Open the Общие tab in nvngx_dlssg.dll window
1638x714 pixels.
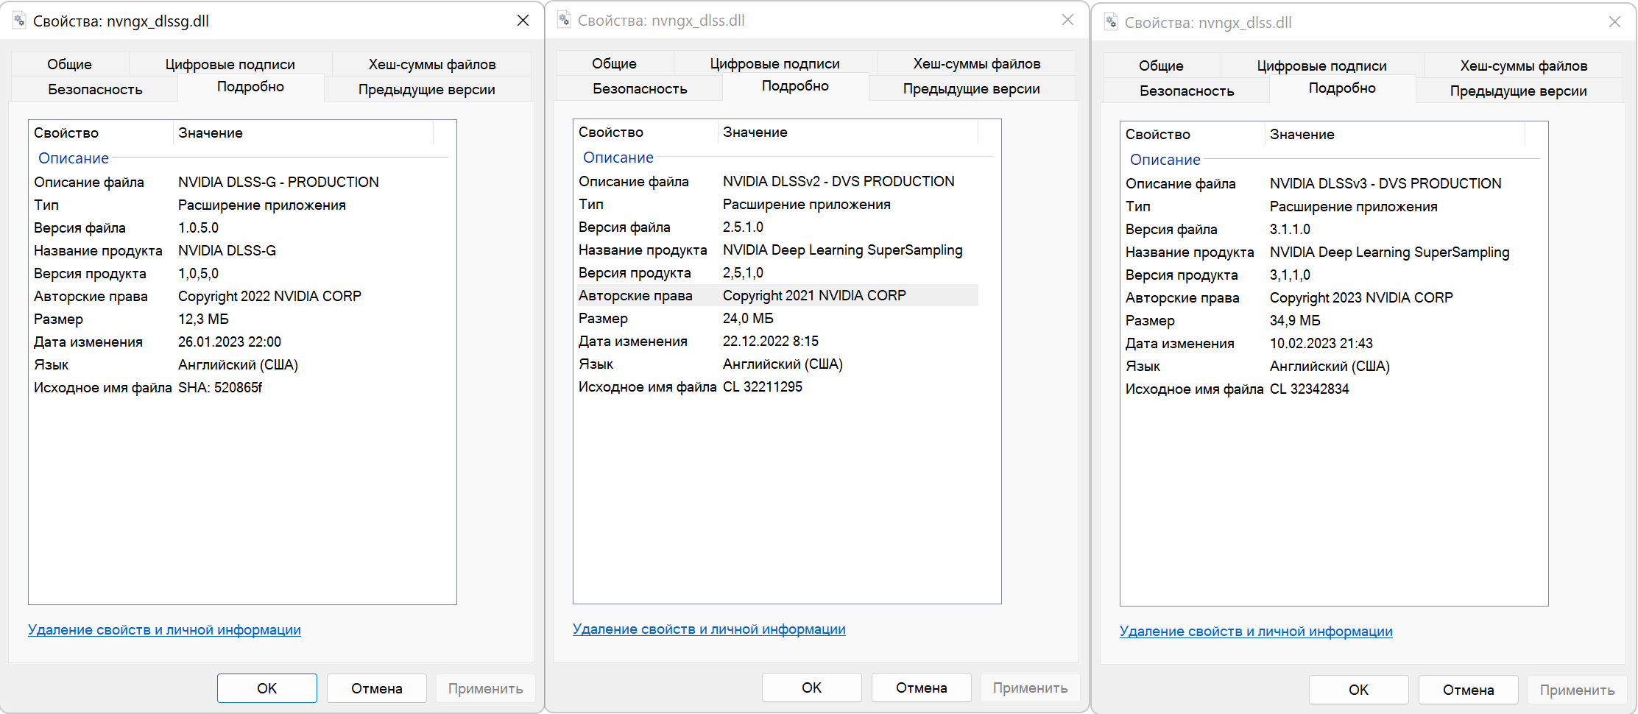70,64
